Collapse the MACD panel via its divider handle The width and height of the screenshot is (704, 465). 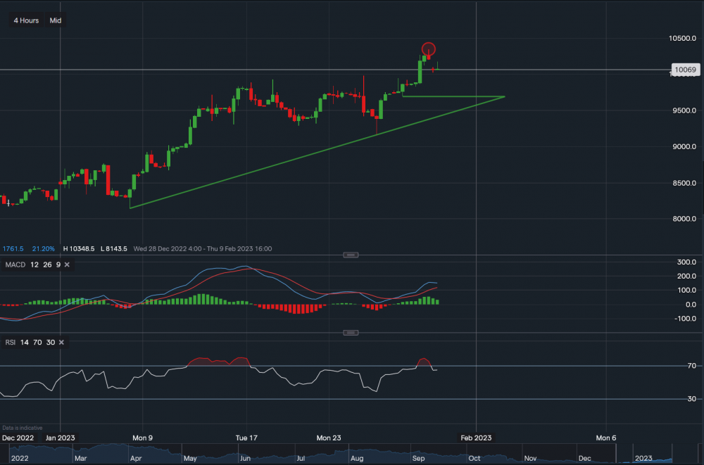point(351,255)
